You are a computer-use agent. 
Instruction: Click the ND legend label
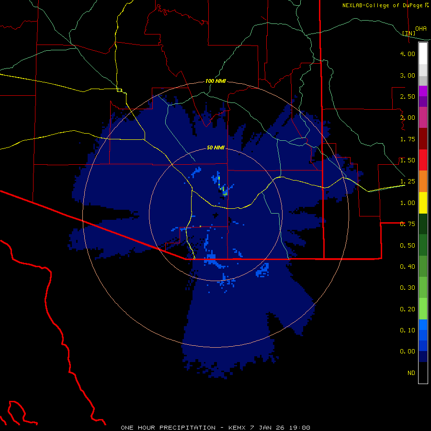pyautogui.click(x=411, y=373)
